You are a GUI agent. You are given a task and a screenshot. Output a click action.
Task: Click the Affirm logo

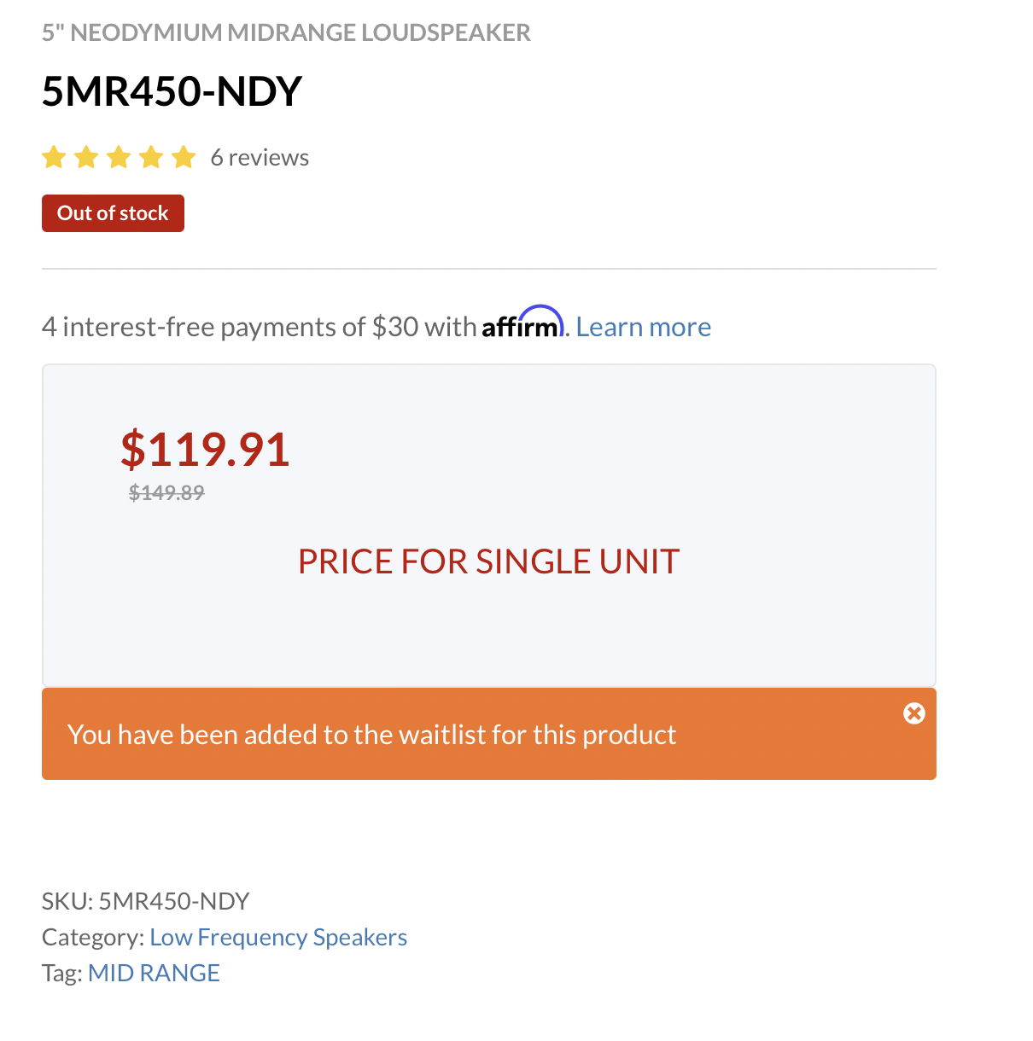click(x=522, y=323)
